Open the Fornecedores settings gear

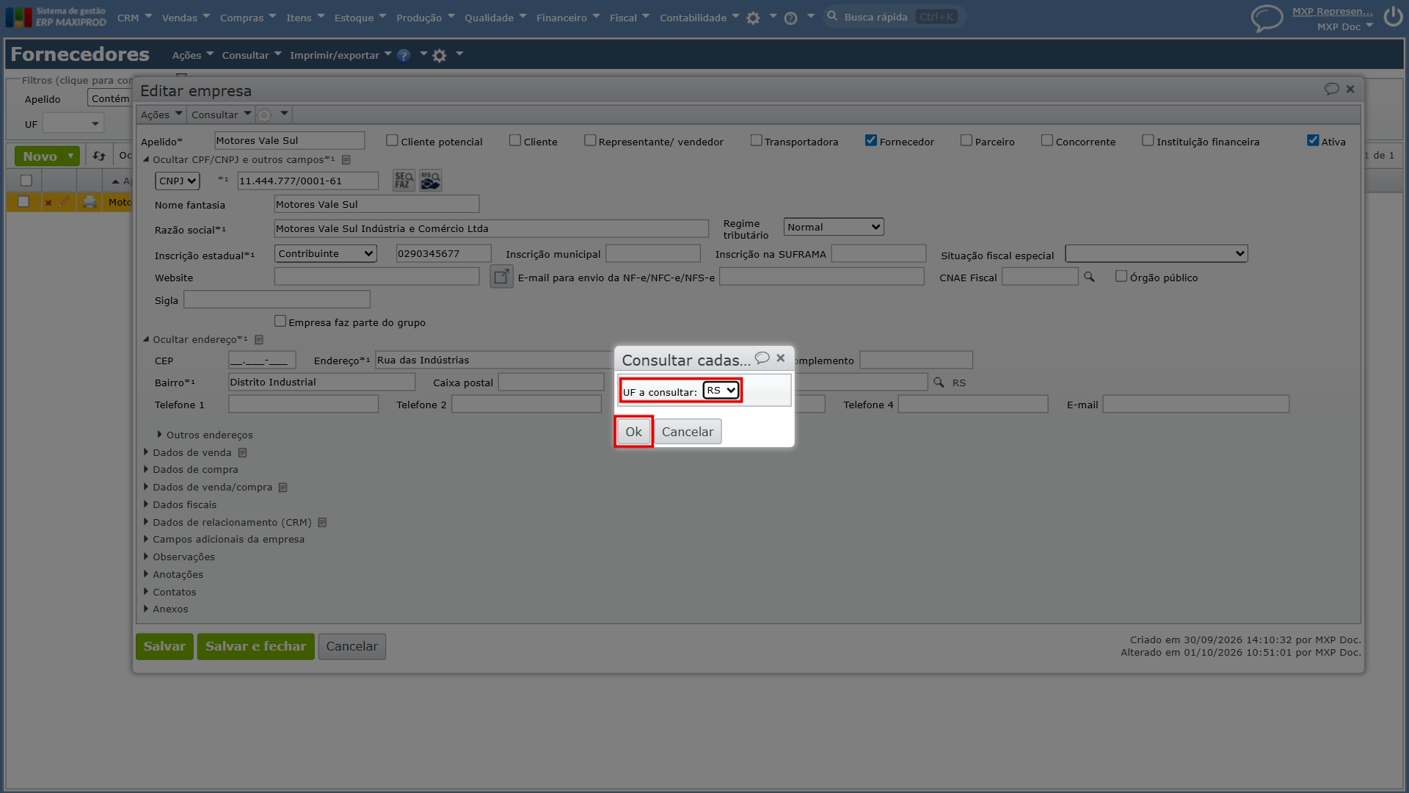pos(440,56)
